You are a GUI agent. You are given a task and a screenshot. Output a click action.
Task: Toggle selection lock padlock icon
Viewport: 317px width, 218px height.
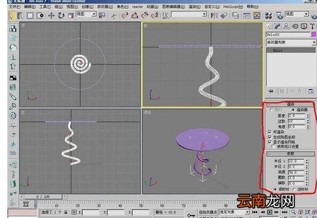(66, 212)
